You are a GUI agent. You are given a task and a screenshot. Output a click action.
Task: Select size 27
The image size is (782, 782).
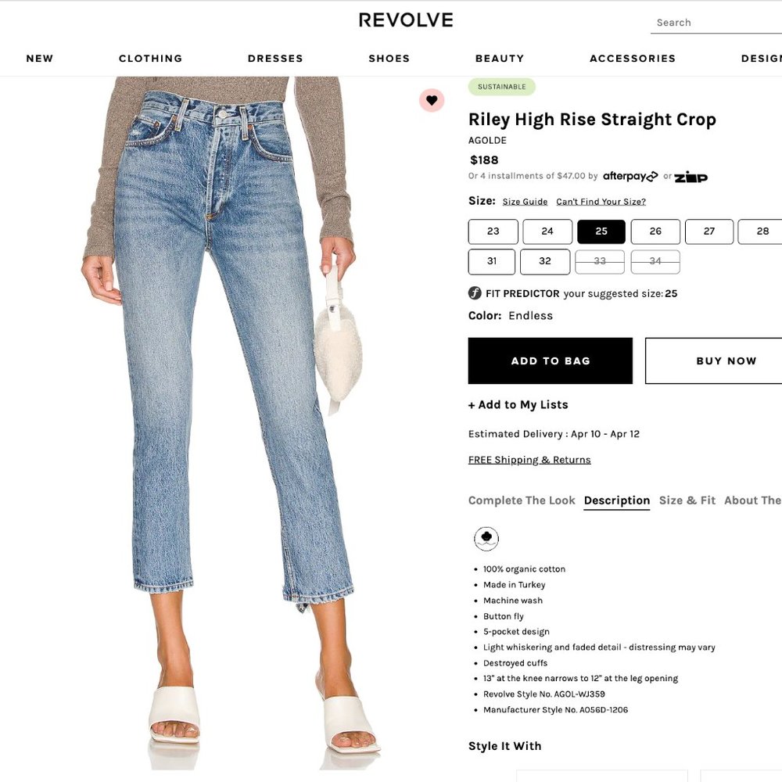(709, 231)
